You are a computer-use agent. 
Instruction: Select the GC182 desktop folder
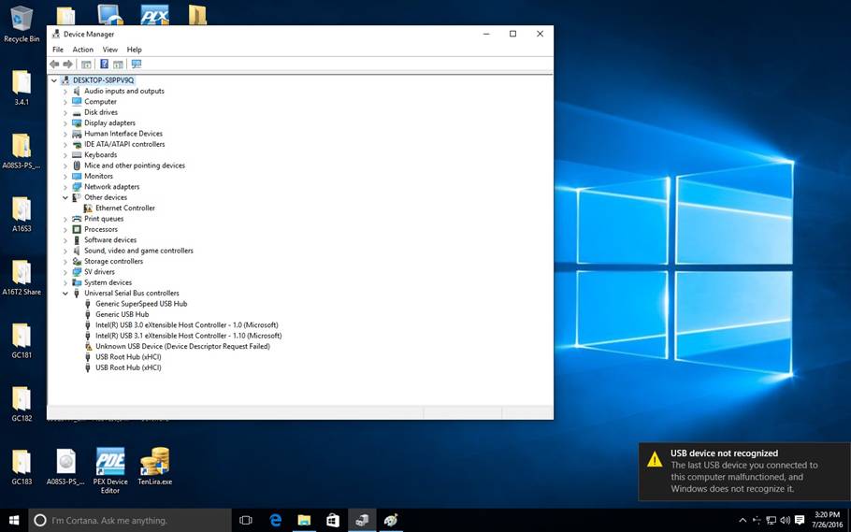pyautogui.click(x=22, y=404)
